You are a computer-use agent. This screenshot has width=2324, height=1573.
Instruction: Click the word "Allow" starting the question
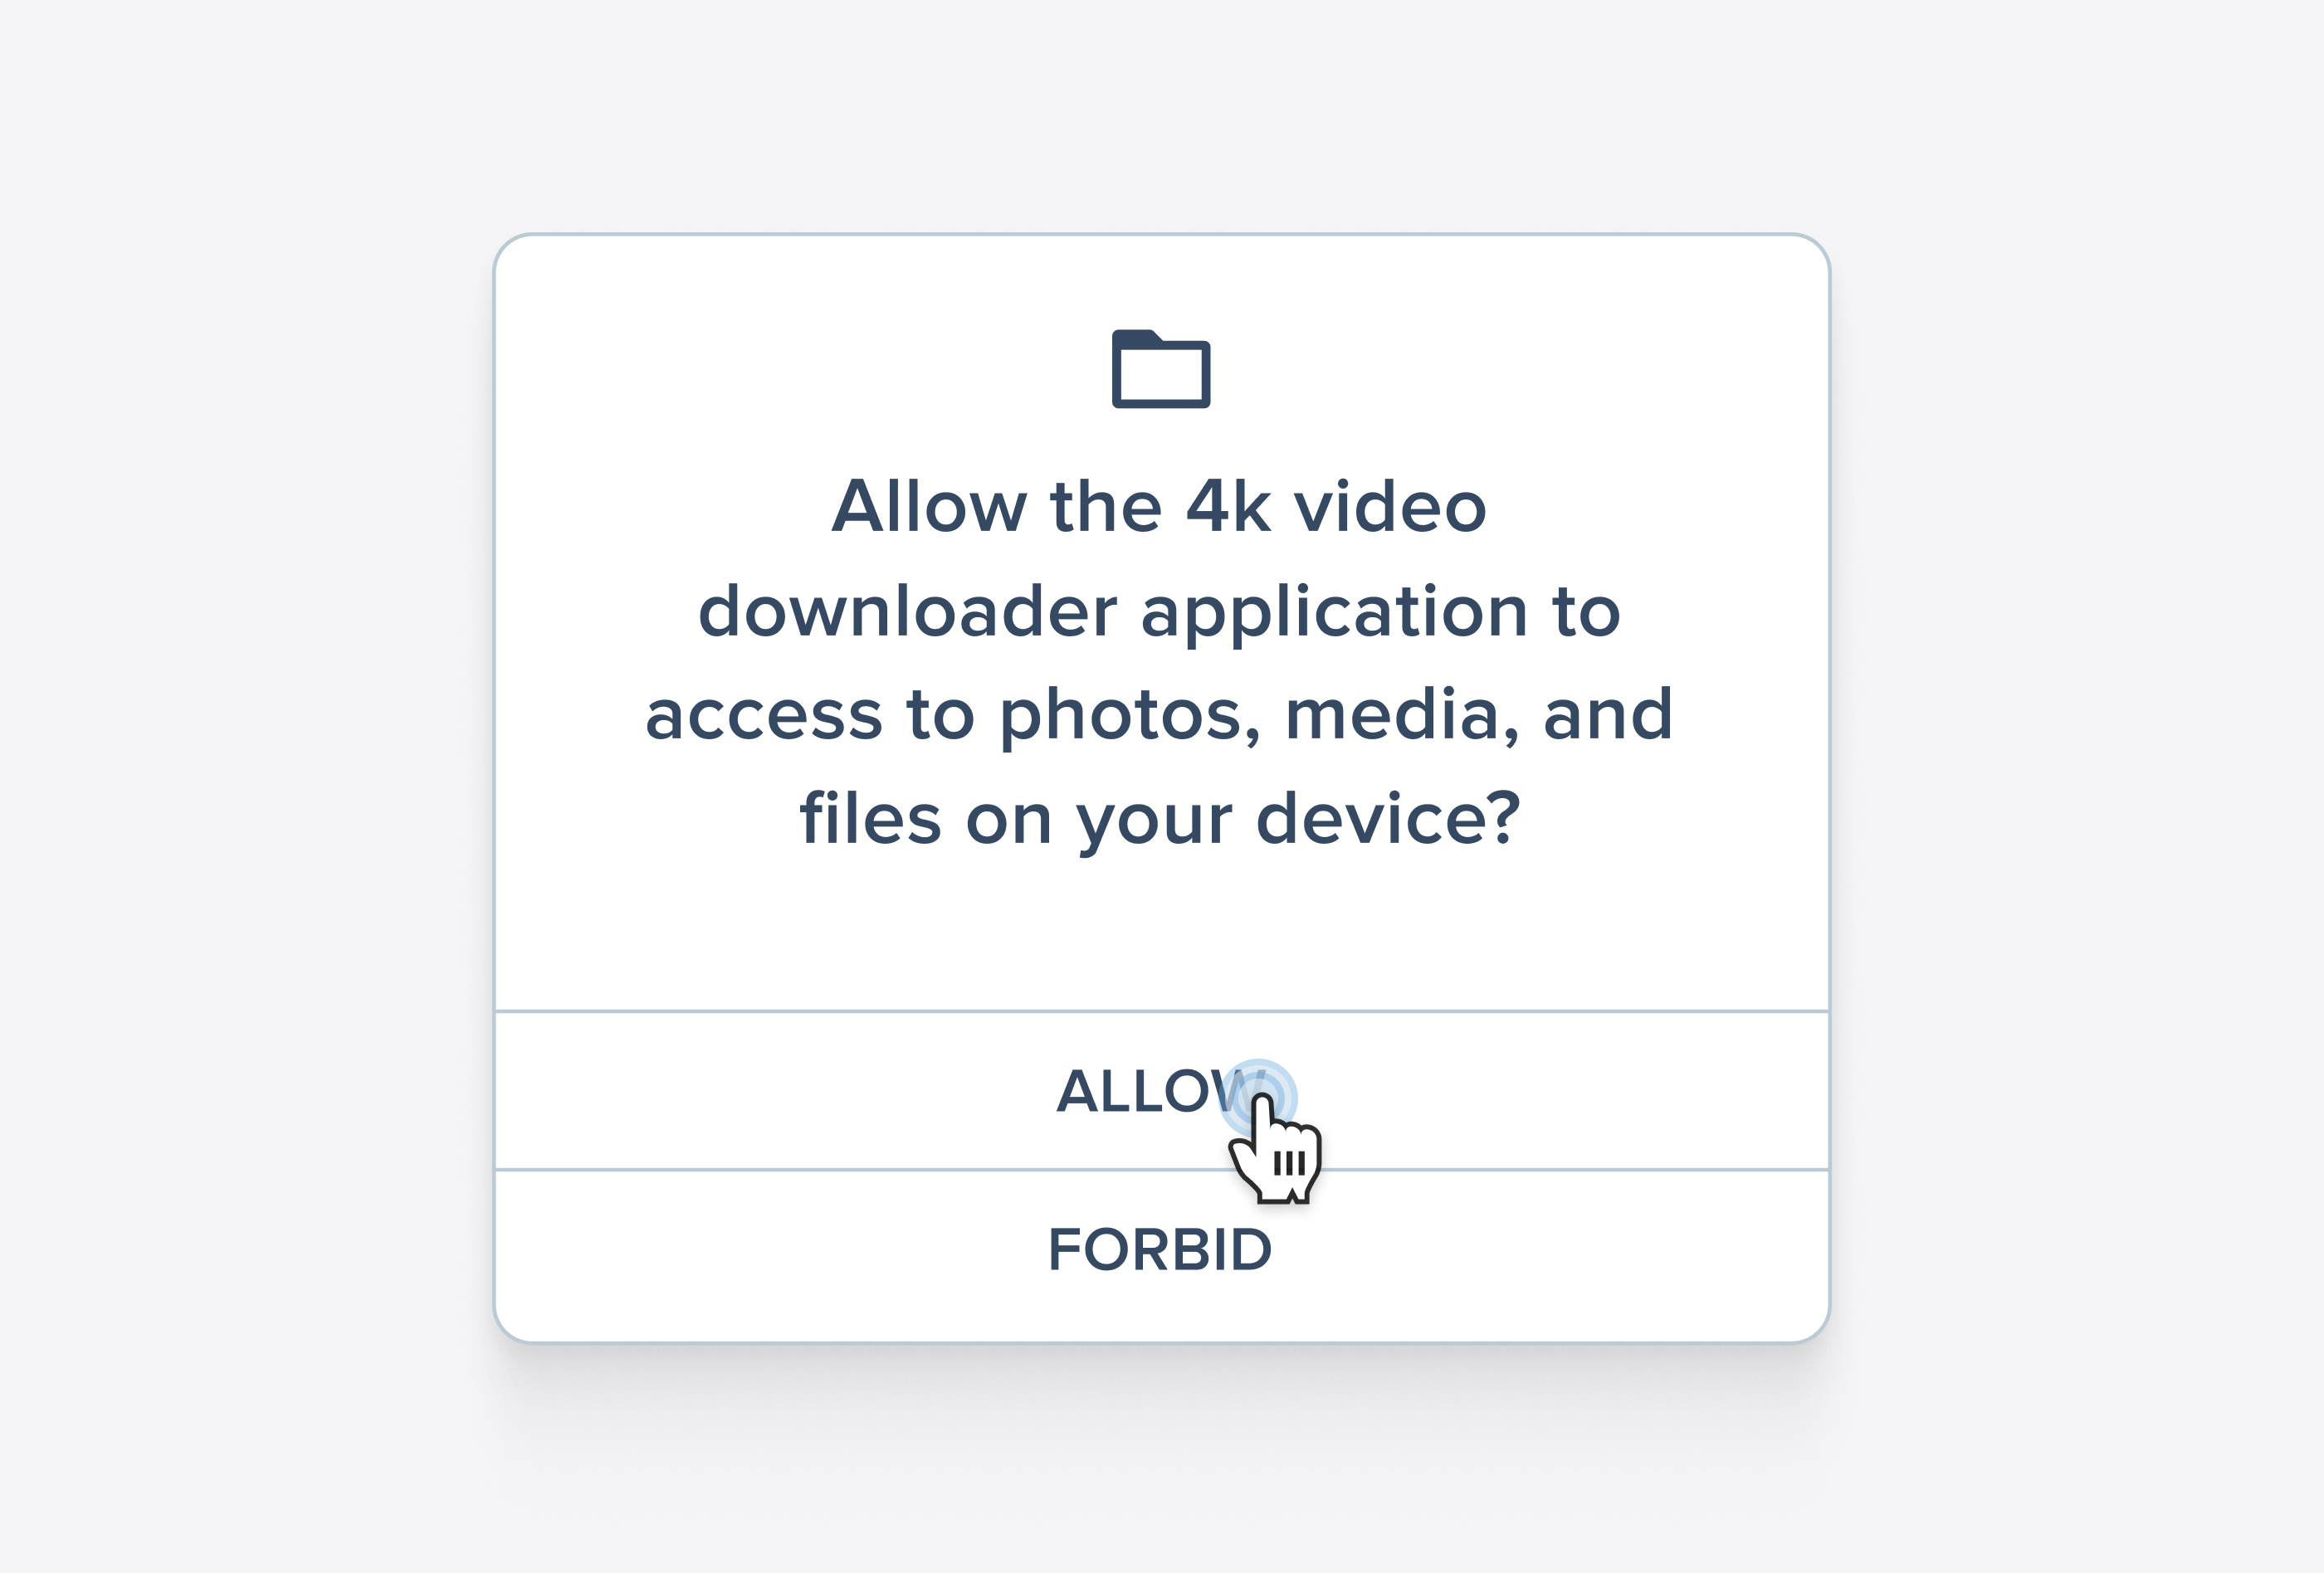(x=929, y=507)
